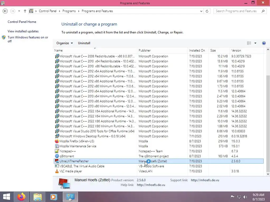The width and height of the screenshot is (270, 202).
Task: Expand the address bar history dropdown
Action: click(x=201, y=11)
